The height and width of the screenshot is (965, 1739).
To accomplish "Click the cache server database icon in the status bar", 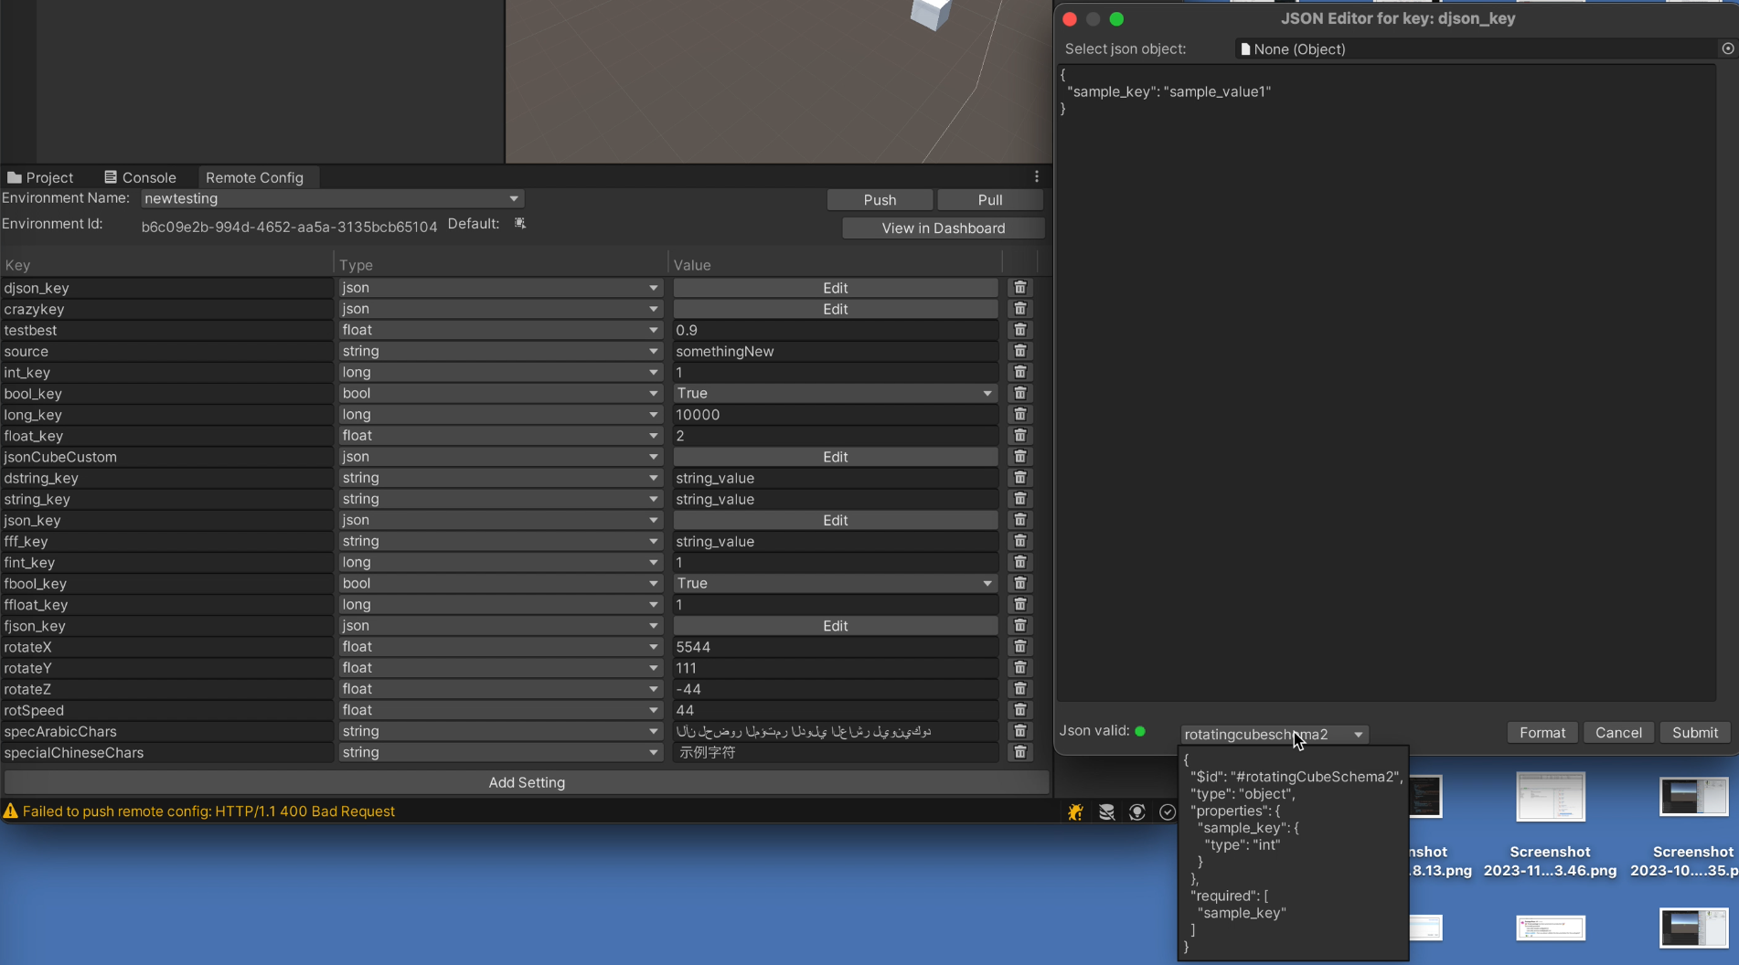I will click(x=1106, y=811).
